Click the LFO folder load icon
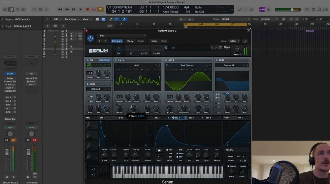This screenshot has width=330, height=184. 159,150
